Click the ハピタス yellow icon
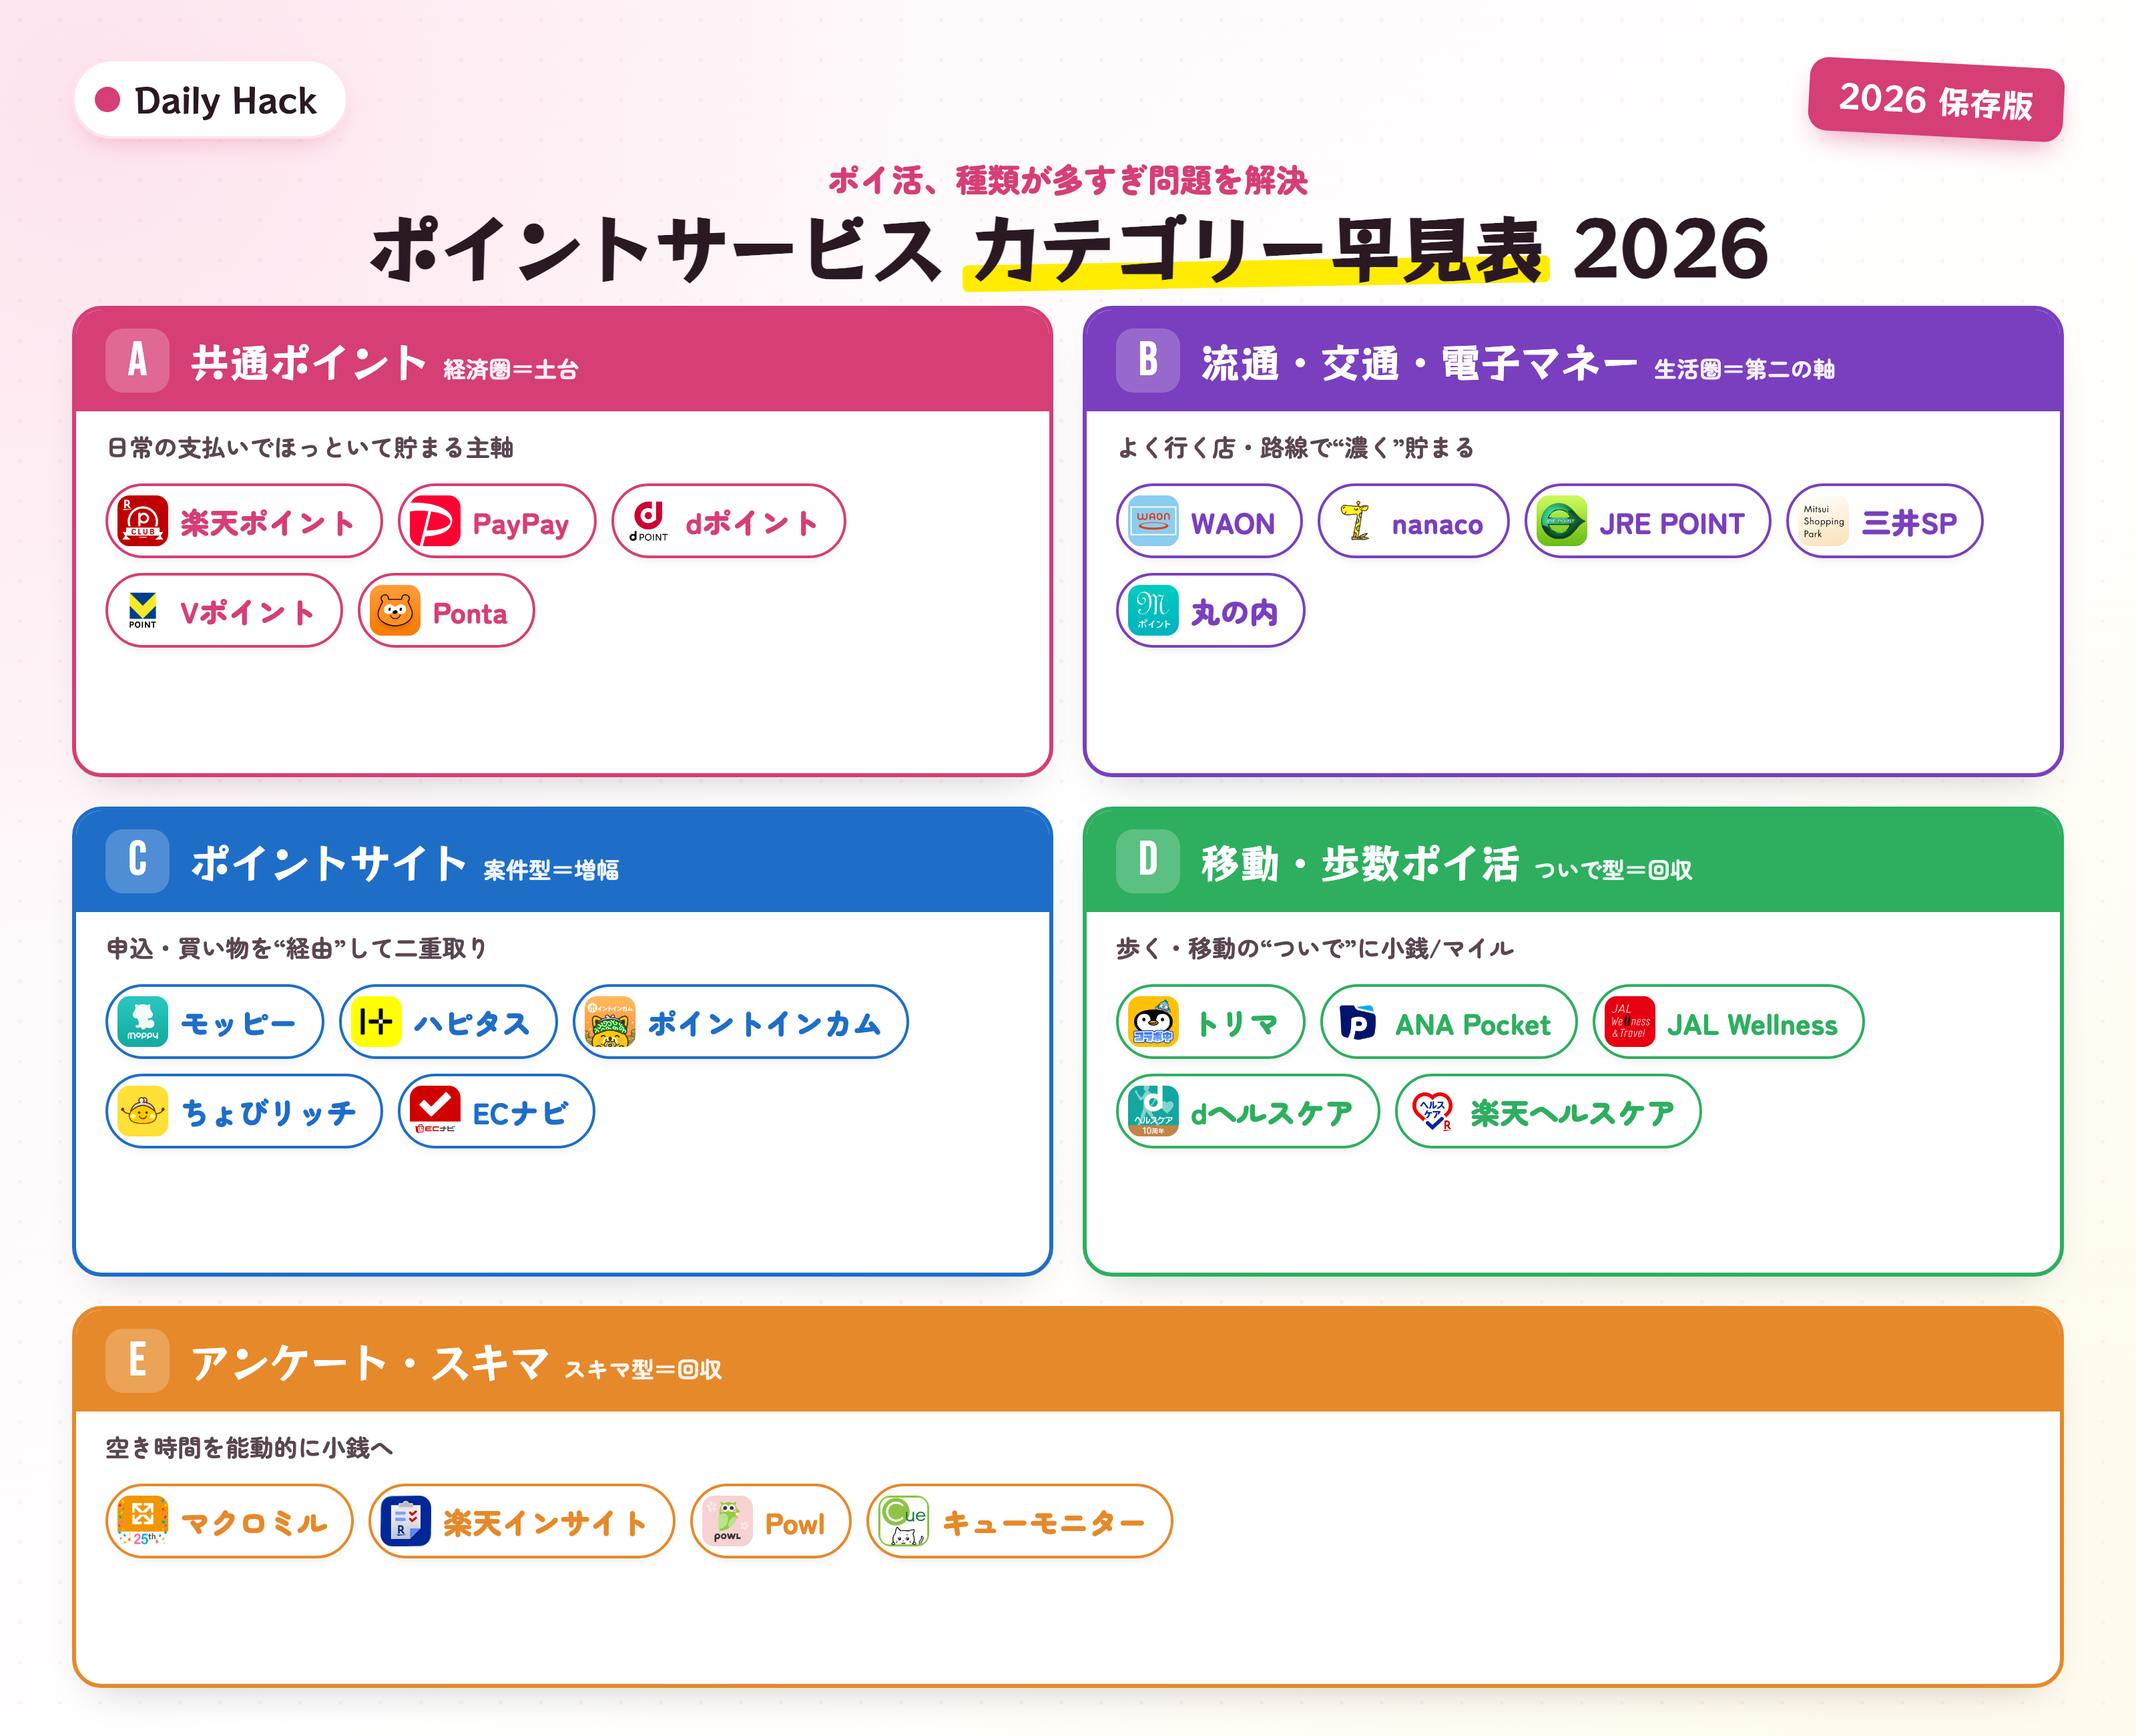Screen dimensions: 2136x1736 [x=377, y=1022]
